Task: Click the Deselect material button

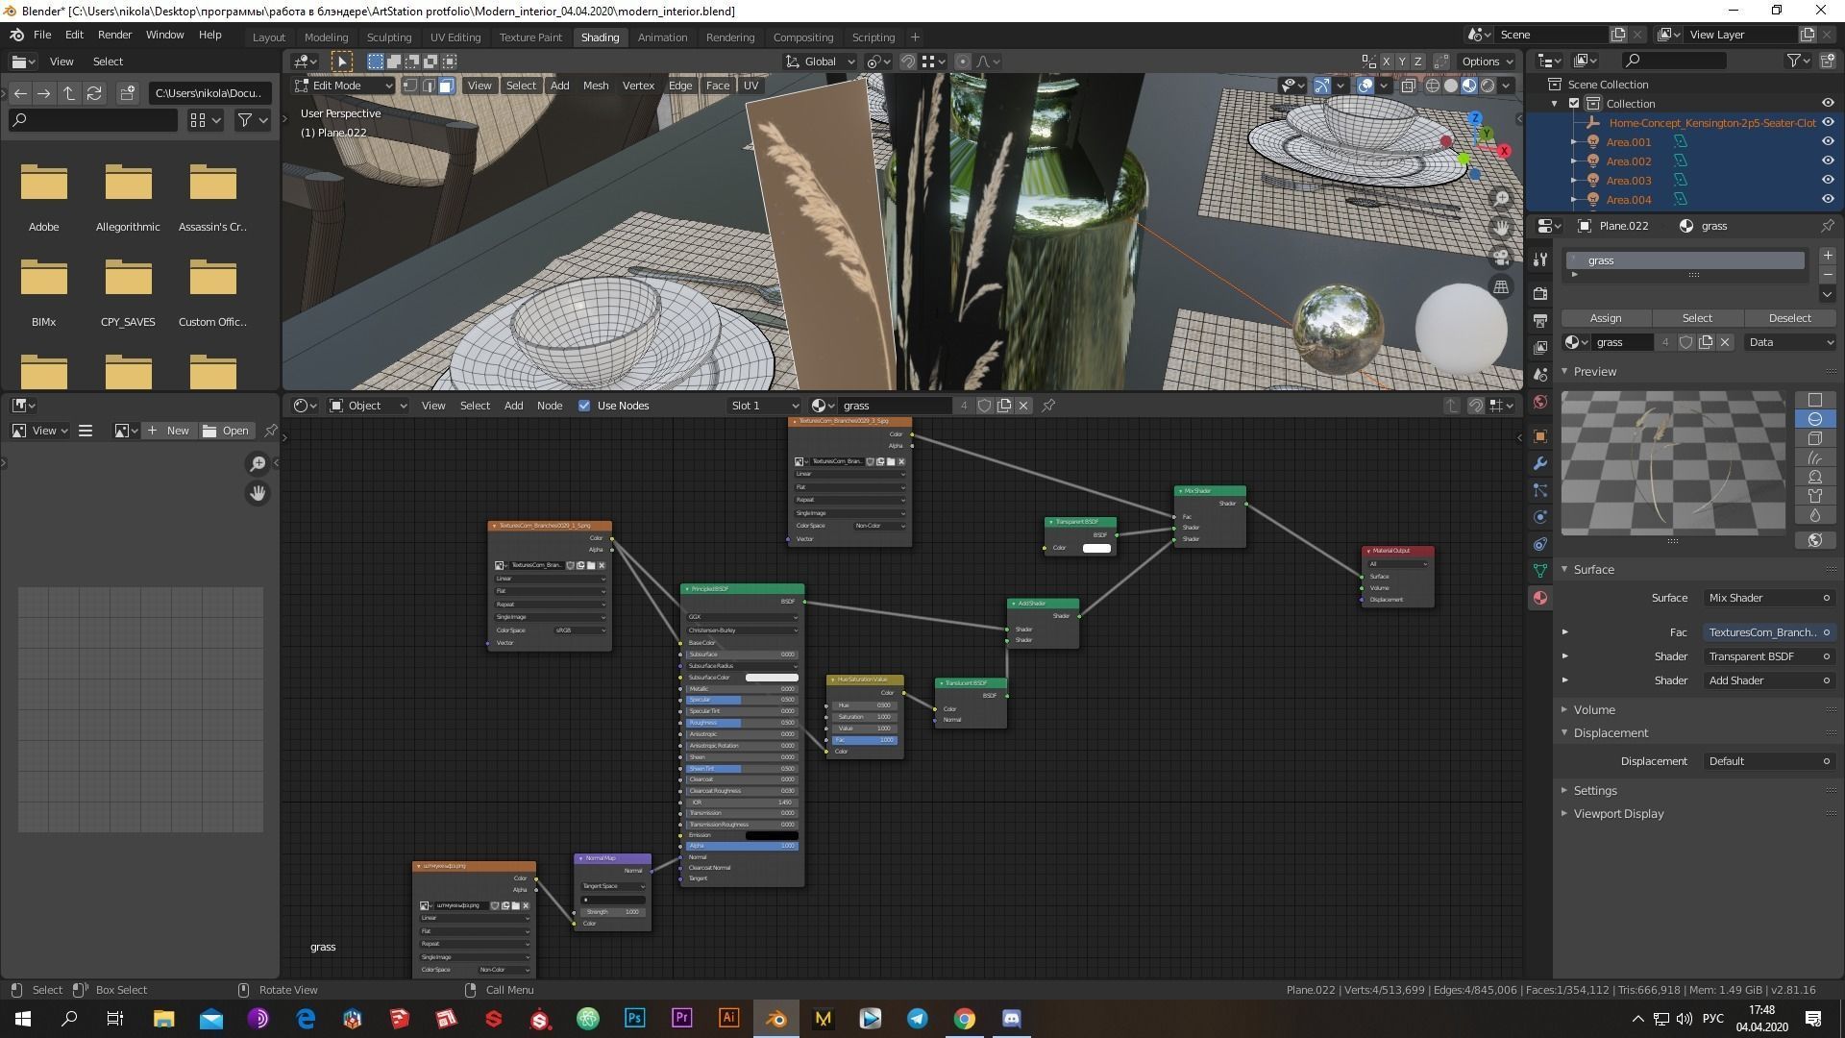Action: [x=1789, y=318]
